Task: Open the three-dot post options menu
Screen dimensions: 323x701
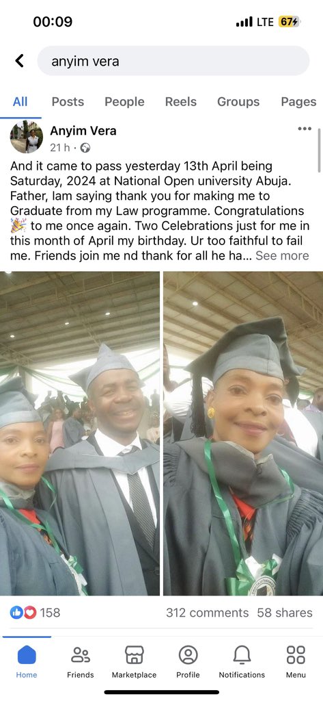Action: coord(305,129)
